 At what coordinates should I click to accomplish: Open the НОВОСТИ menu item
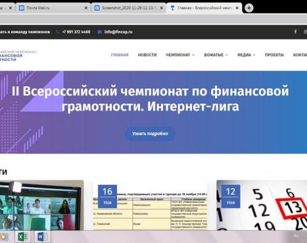pyautogui.click(x=147, y=55)
